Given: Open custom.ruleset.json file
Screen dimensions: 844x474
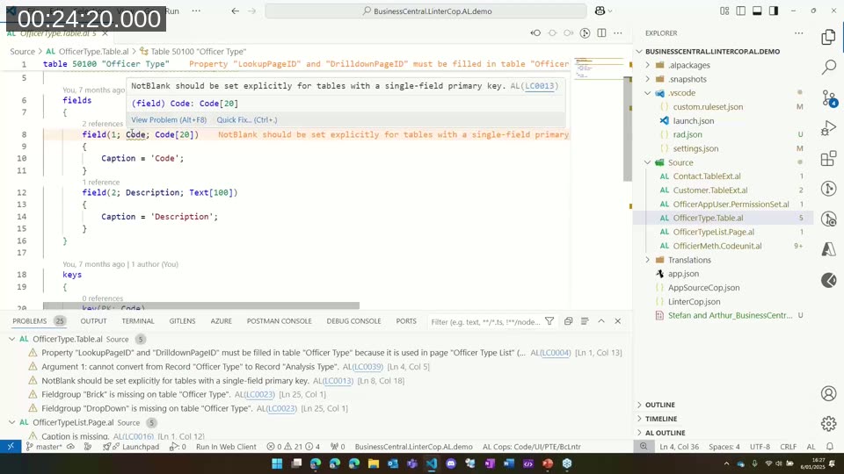Looking at the screenshot, I should 707,106.
